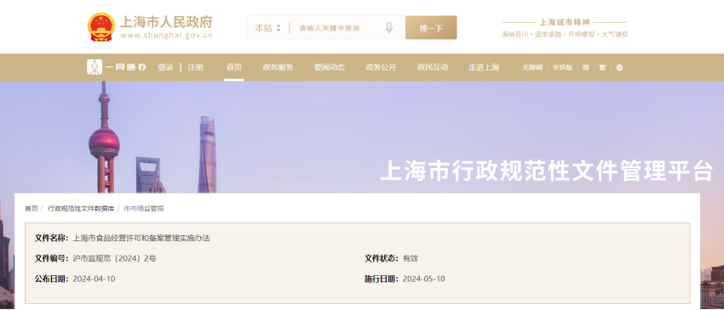Open the 政民互动 menu item

pyautogui.click(x=433, y=67)
